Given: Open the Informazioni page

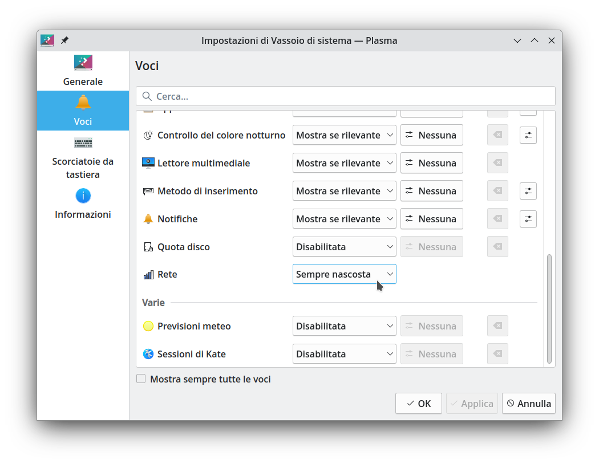Looking at the screenshot, I should tap(83, 203).
